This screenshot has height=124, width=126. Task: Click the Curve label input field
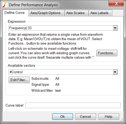(73, 106)
